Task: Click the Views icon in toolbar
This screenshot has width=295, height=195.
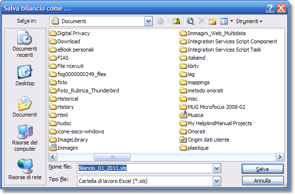Action: point(224,21)
